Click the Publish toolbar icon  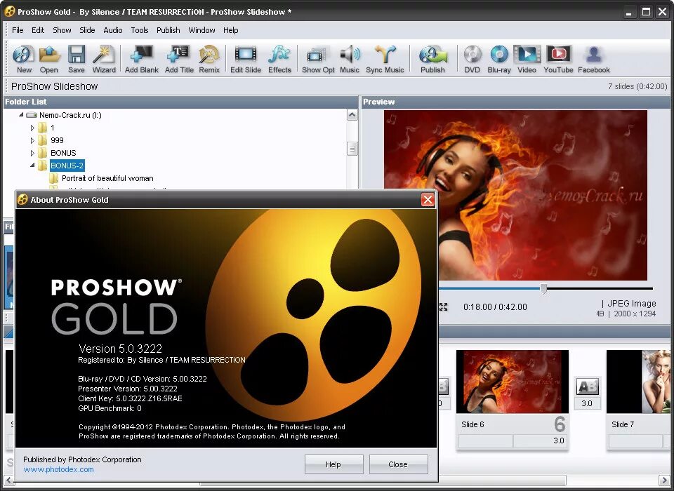(432, 59)
